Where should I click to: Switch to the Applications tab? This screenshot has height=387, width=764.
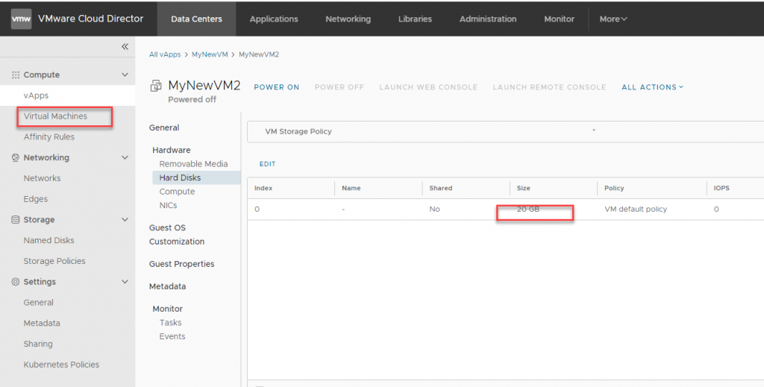(274, 19)
